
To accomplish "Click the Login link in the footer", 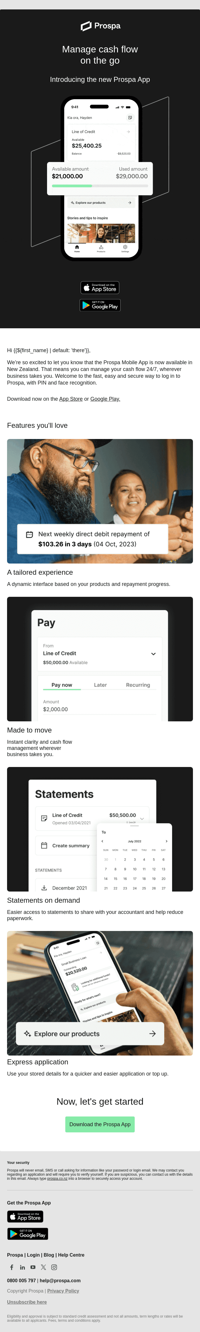I will (x=34, y=1255).
